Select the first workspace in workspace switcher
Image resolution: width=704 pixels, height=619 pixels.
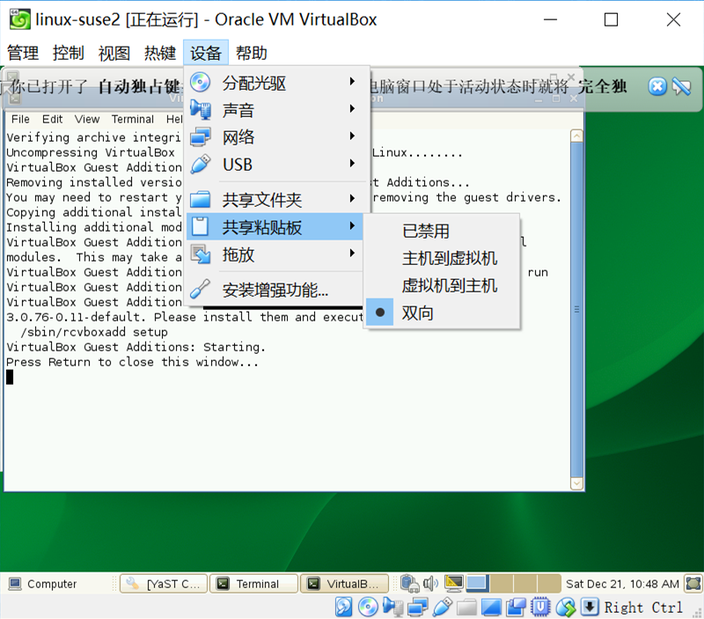478,583
